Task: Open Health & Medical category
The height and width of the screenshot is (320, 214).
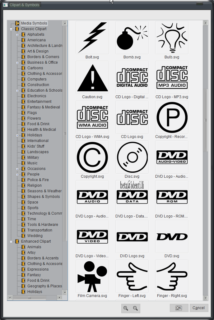Action: 41,129
